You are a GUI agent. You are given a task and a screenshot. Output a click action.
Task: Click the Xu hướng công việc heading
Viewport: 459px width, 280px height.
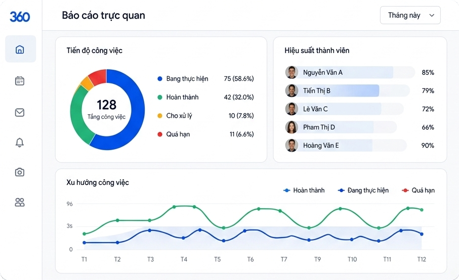tap(98, 182)
